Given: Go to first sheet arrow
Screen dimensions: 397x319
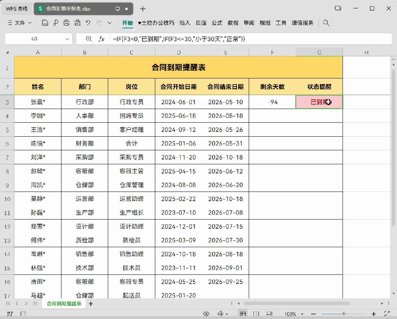Looking at the screenshot, I should point(8,304).
